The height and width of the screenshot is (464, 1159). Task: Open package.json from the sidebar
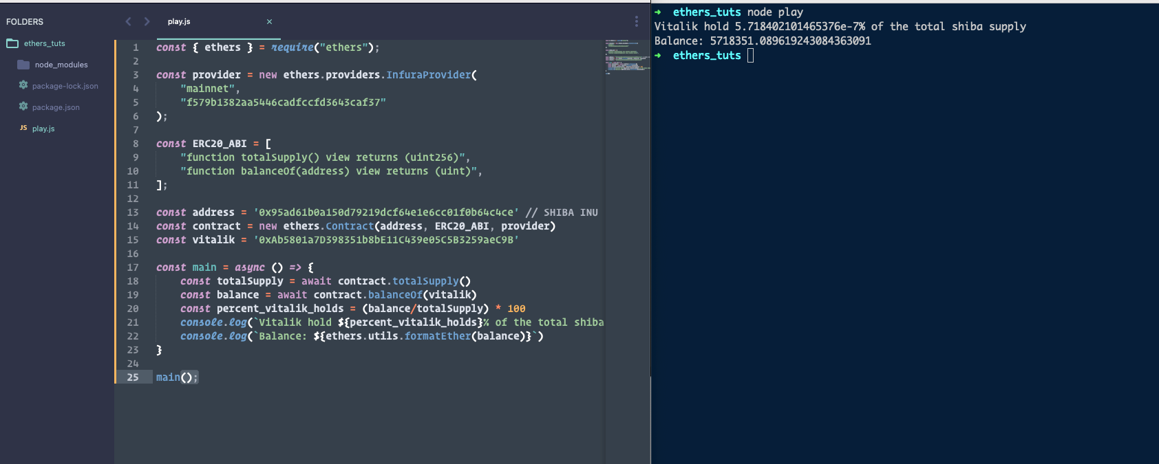pyautogui.click(x=56, y=107)
